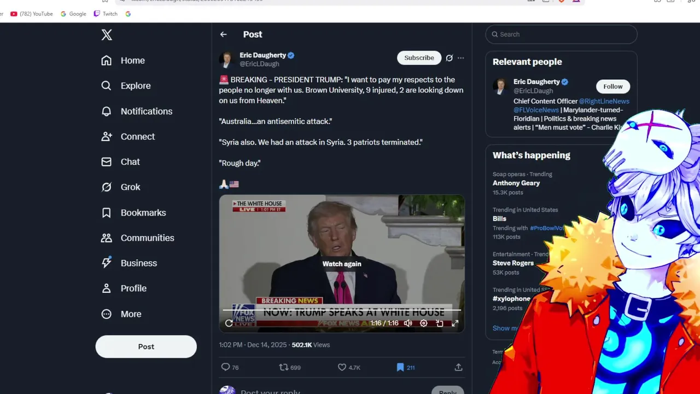Expand the More menu in sidebar

point(121,314)
